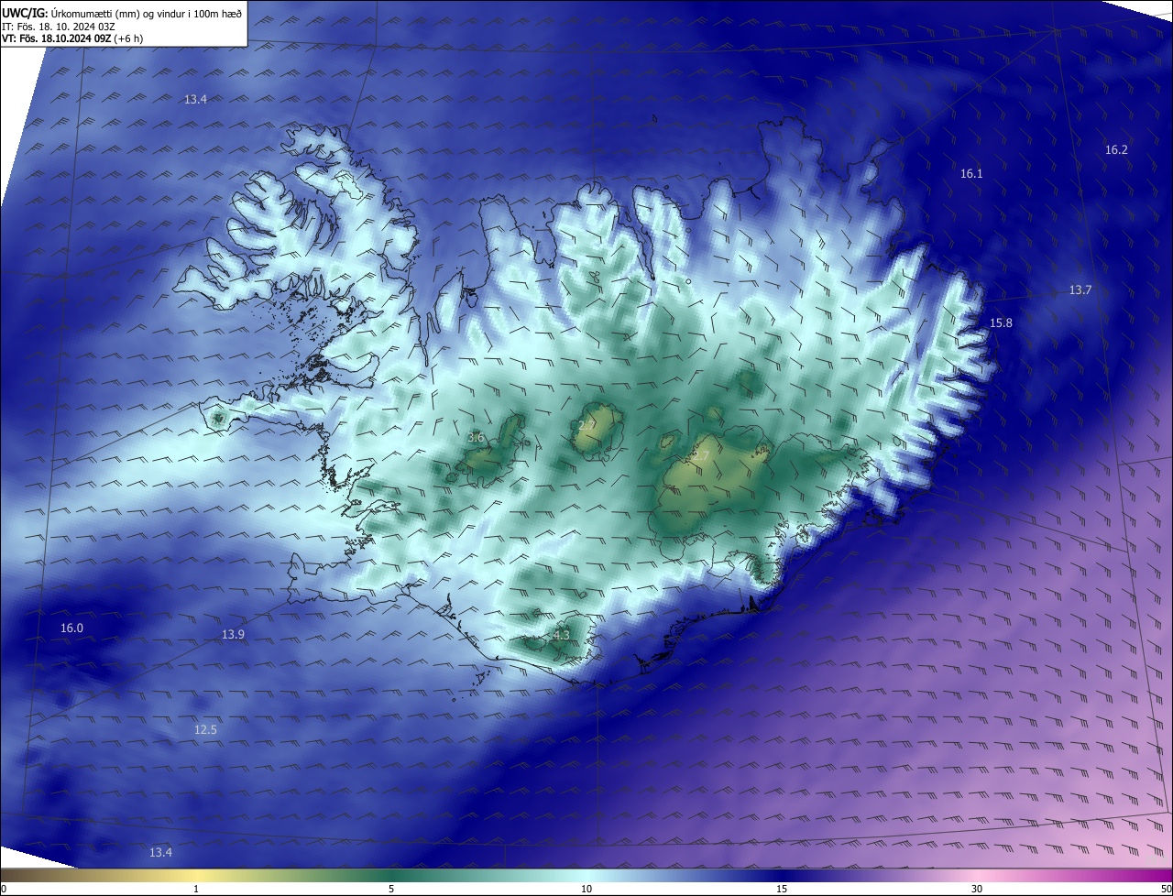1173x896 pixels.
Task: Click the 30 tick on the colour scale
Action: [977, 889]
